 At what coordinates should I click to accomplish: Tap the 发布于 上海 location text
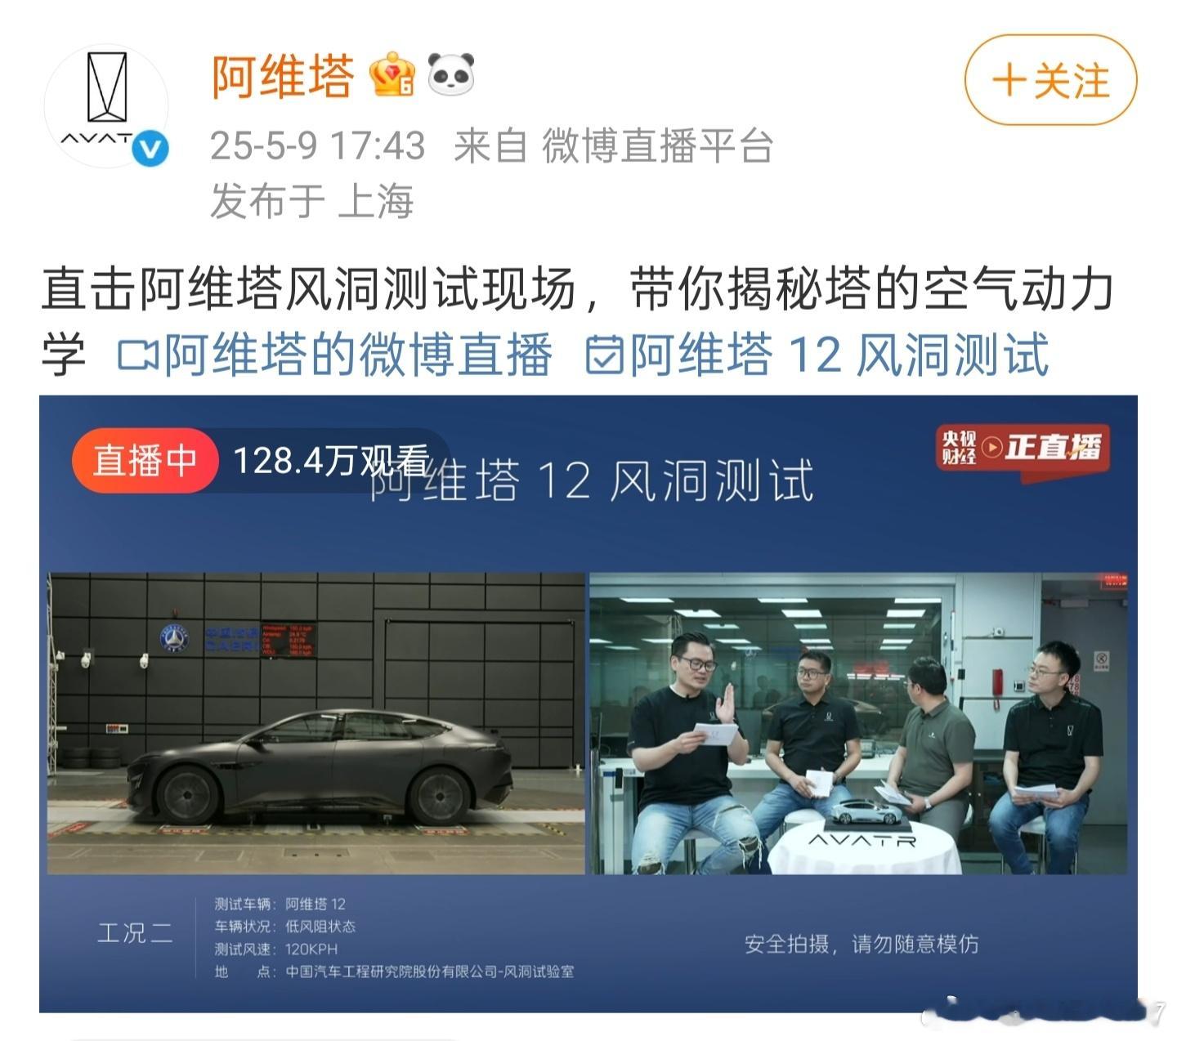[311, 200]
